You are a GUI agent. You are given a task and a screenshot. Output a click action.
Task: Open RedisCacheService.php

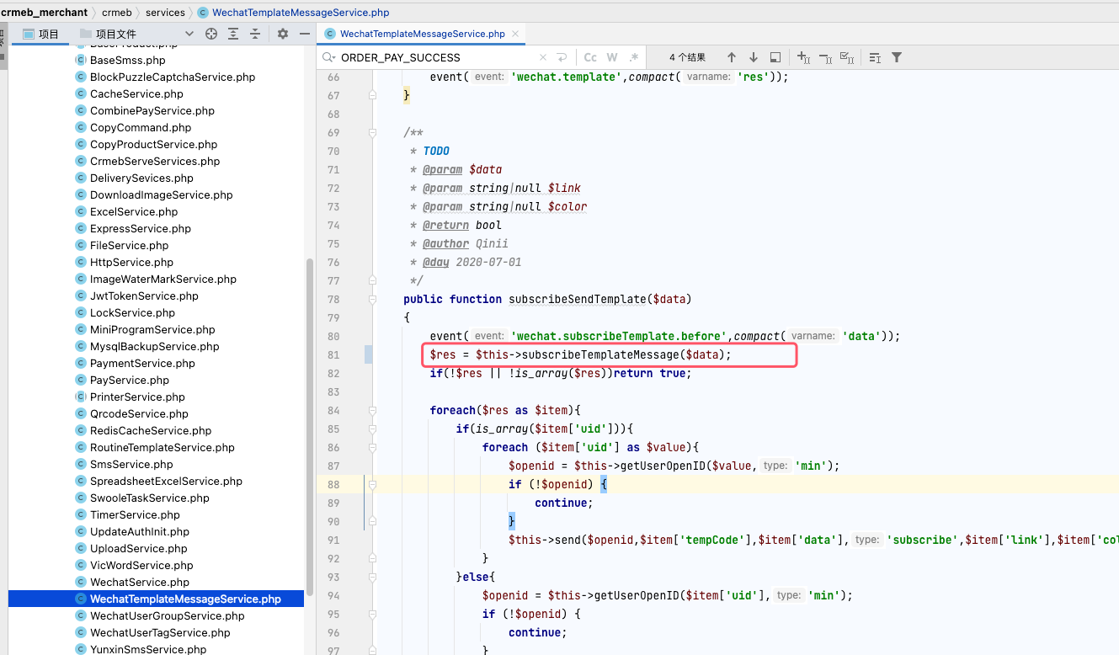pyautogui.click(x=151, y=430)
